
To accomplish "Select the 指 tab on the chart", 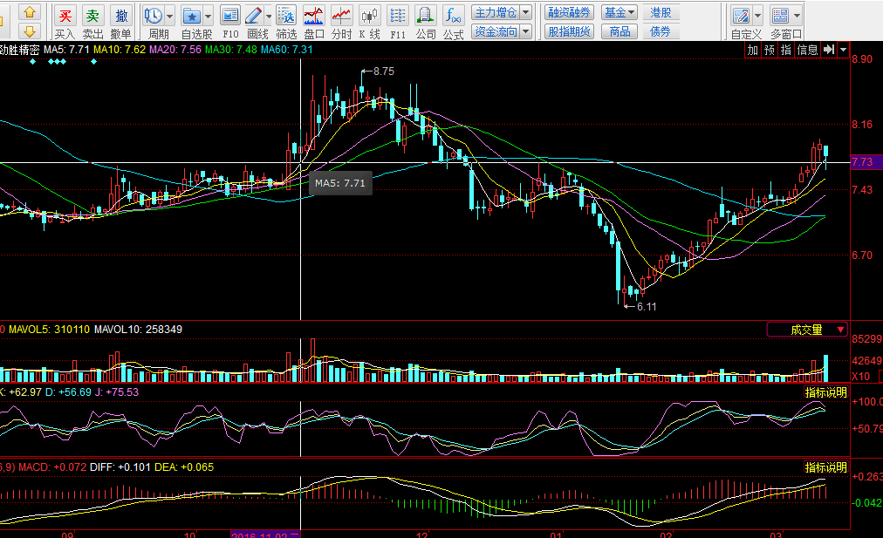I will 785,50.
